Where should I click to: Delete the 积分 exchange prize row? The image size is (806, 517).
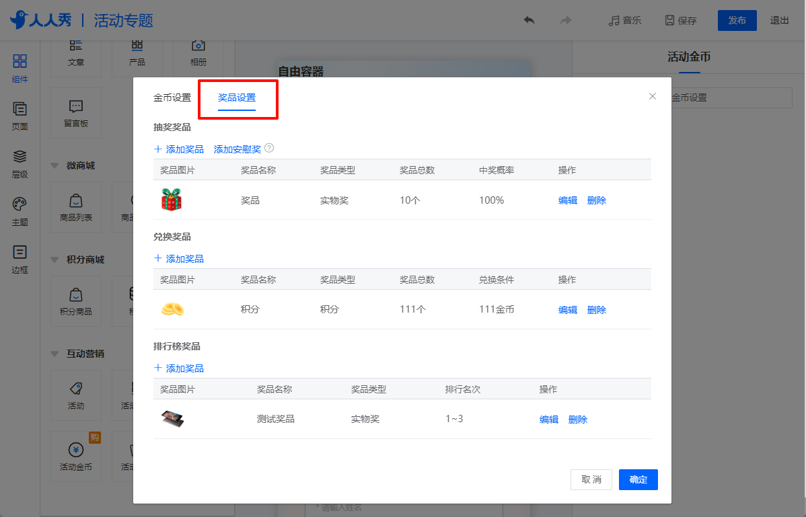point(596,309)
